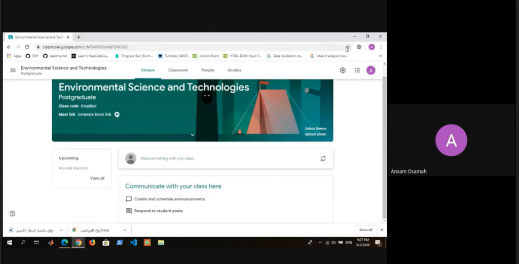Go to the People tab
Screen dimensions: 519x264
[x=207, y=70]
